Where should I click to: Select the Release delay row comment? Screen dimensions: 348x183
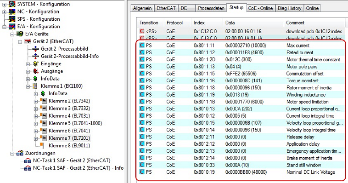(300, 137)
